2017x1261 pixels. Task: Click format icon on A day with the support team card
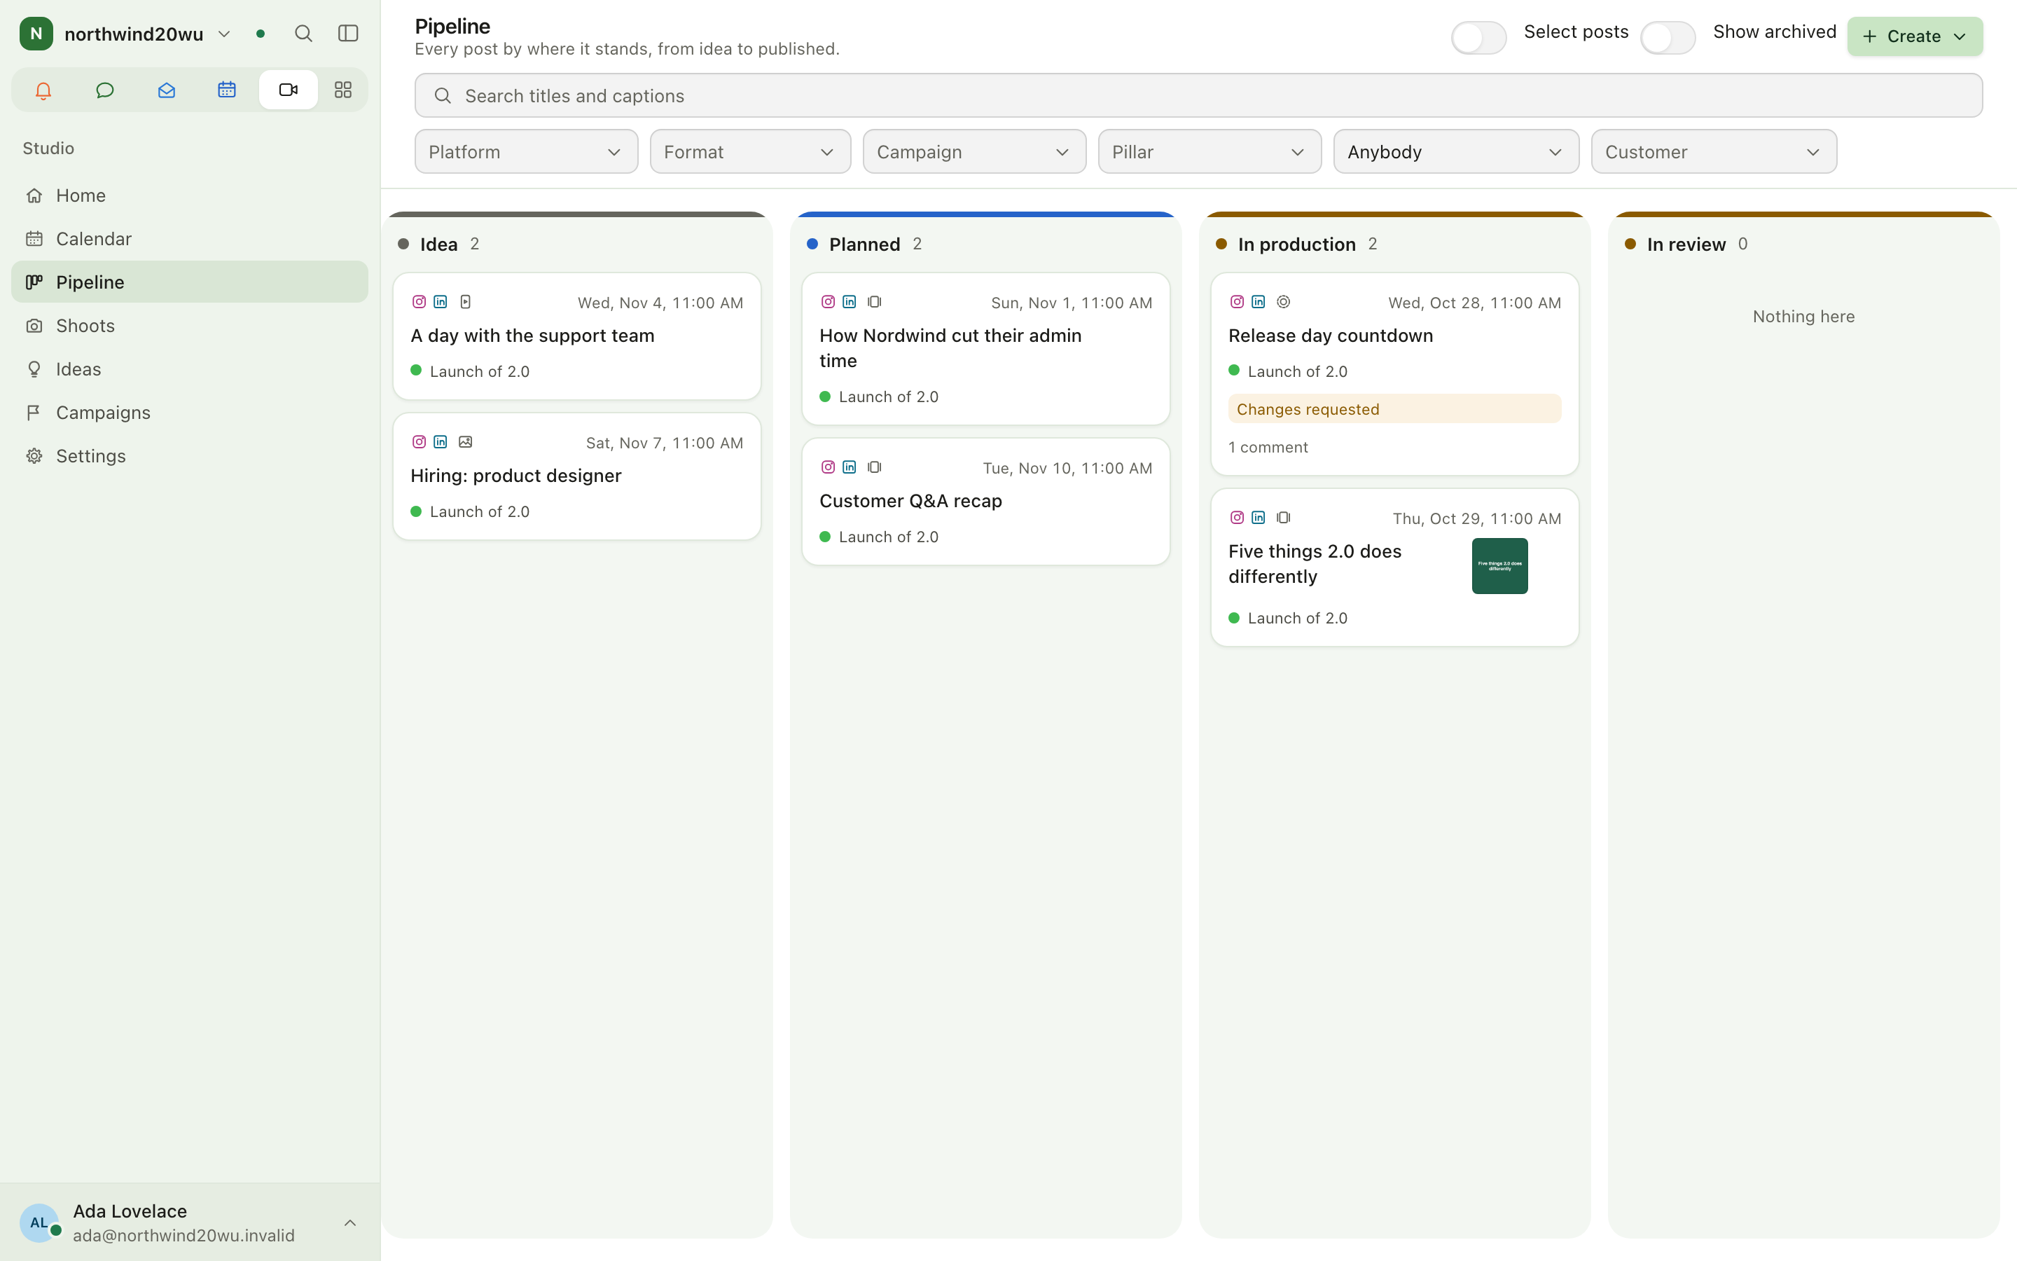pos(466,302)
